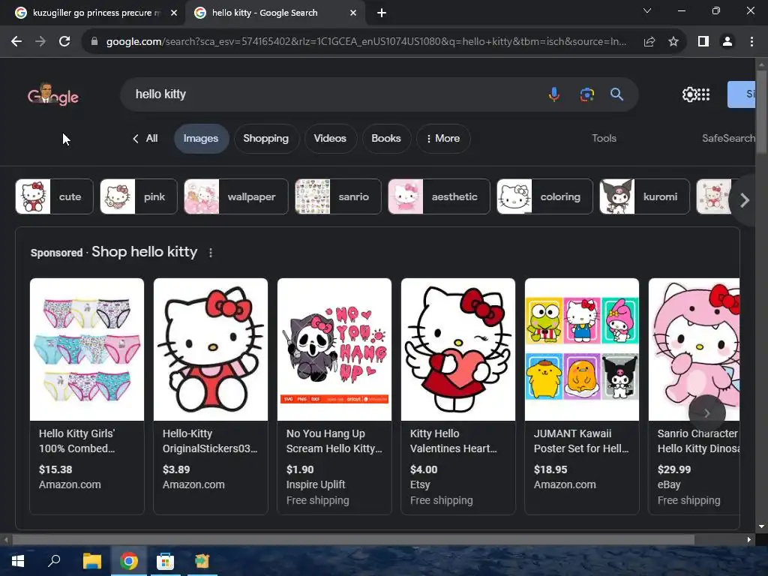Share this page using share icon
This screenshot has width=768, height=576.
click(x=649, y=42)
